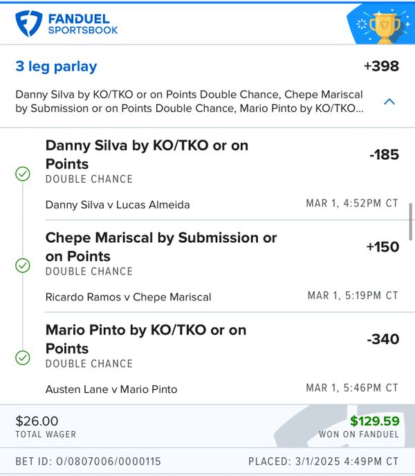Click the vertical scrollbar on the right edge
Screen dimensions: 415x476
pyautogui.click(x=412, y=221)
